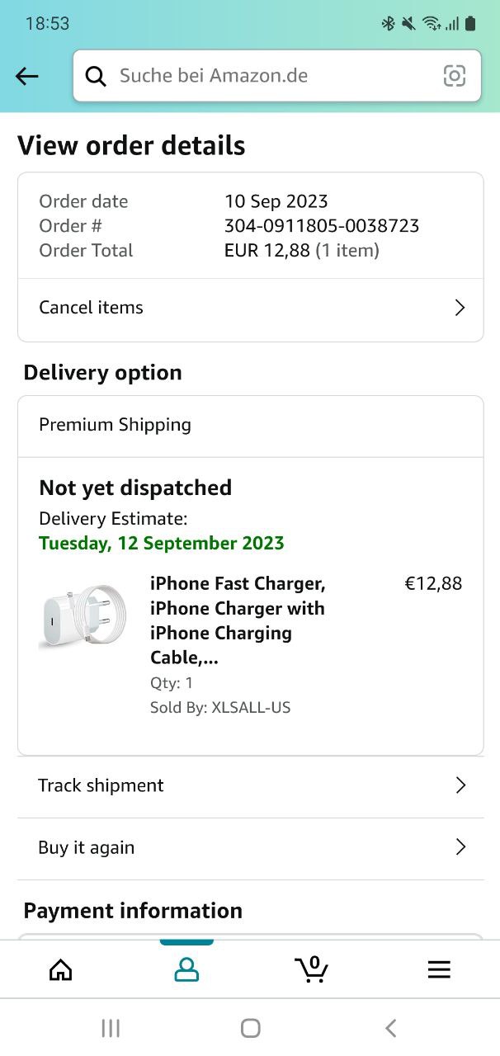Select Cancel items option

[x=91, y=308]
